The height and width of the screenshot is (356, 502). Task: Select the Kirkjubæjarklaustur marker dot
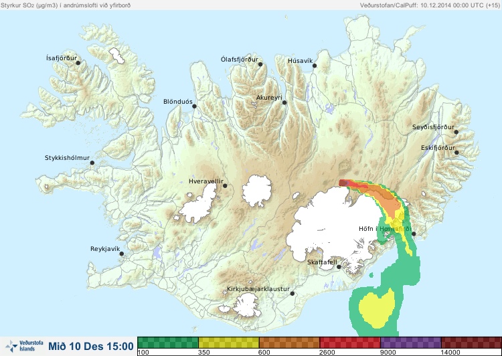[x=292, y=293]
